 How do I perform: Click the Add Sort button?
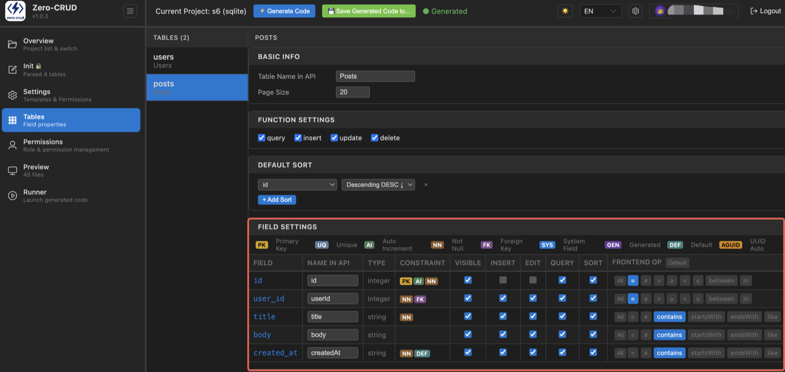[277, 200]
